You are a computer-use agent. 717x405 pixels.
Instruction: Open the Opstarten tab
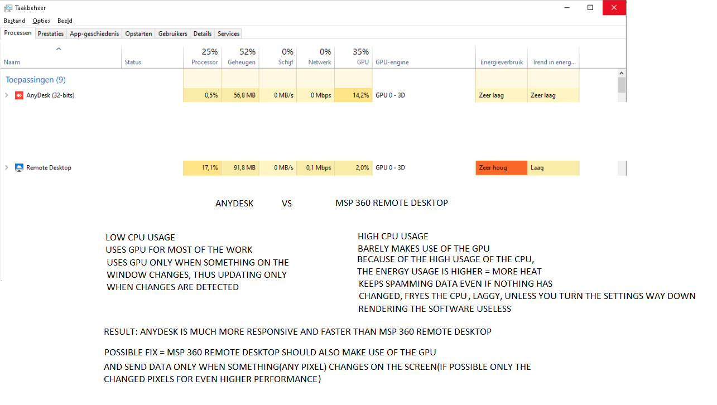click(138, 34)
